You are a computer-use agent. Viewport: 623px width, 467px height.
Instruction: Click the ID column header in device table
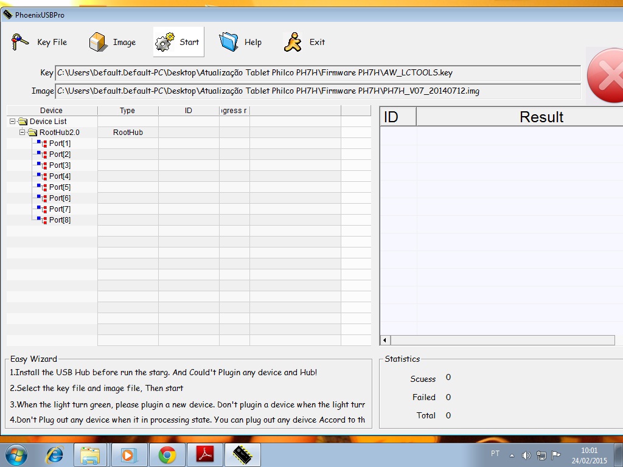pos(189,111)
